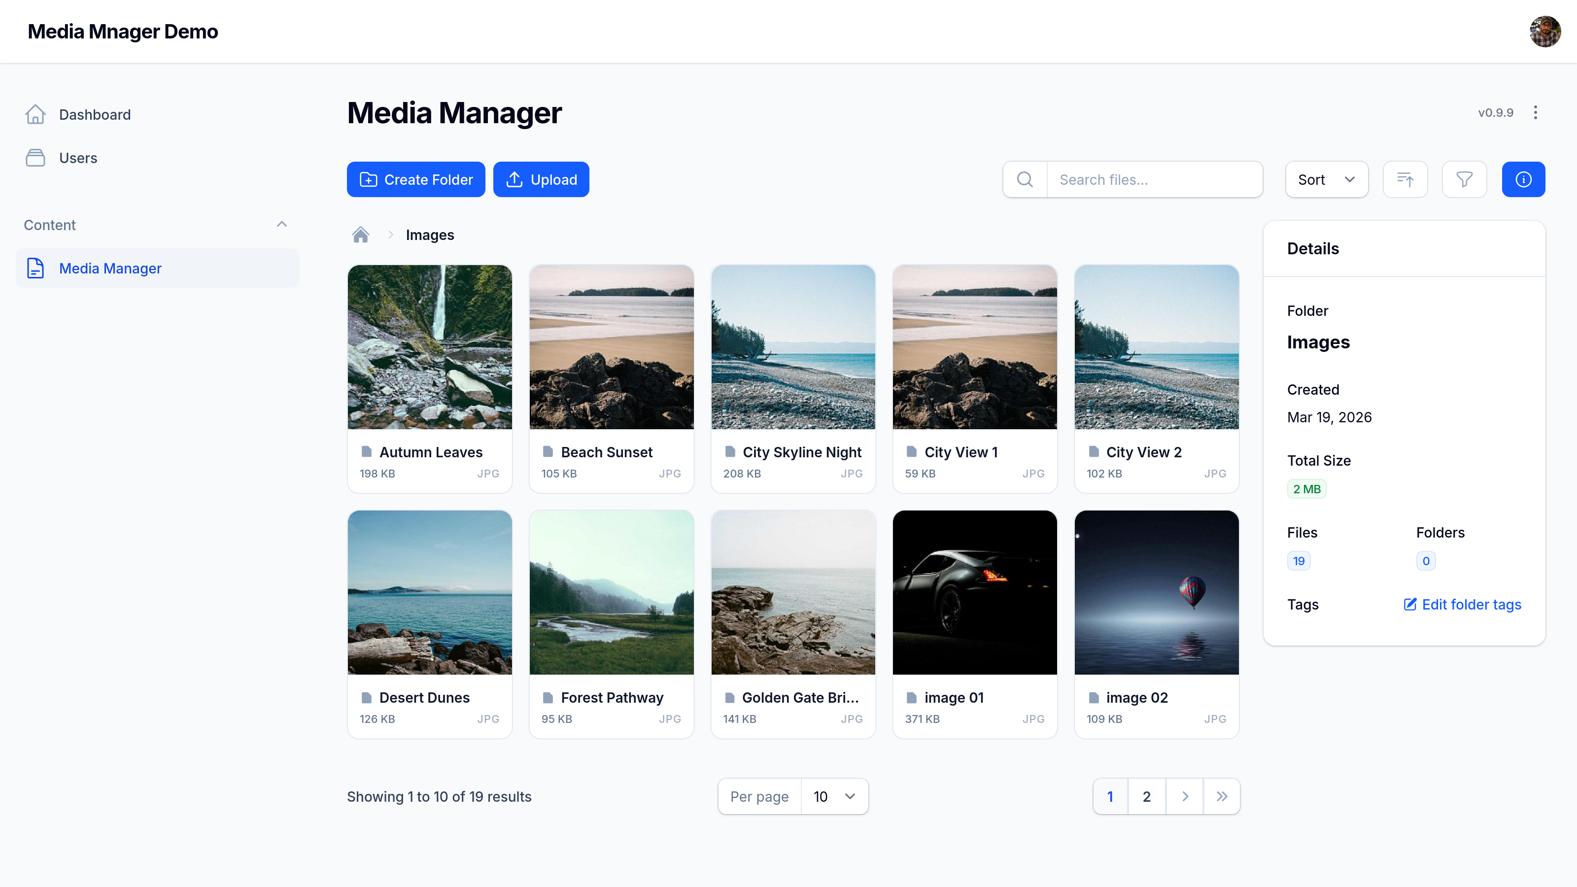Click the user avatar in the top bar

(1545, 31)
